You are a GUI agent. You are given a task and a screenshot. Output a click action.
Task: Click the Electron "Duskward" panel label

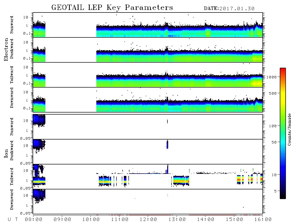tap(12, 49)
